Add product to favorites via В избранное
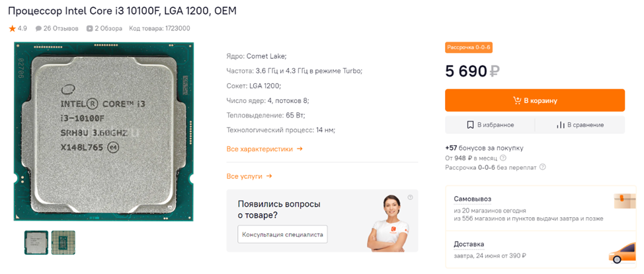Image resolution: width=644 pixels, height=274 pixels. click(490, 125)
